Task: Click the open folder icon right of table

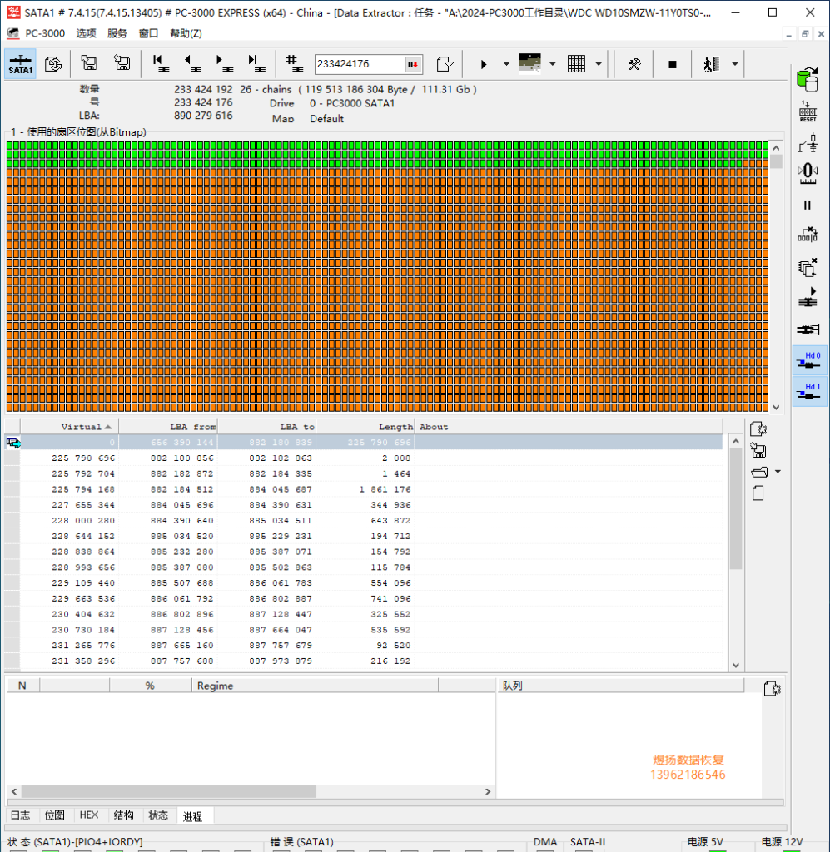Action: click(759, 473)
